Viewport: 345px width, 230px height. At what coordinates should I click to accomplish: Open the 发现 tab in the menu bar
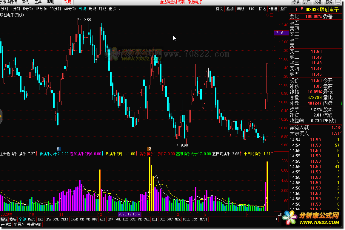[67, 2]
